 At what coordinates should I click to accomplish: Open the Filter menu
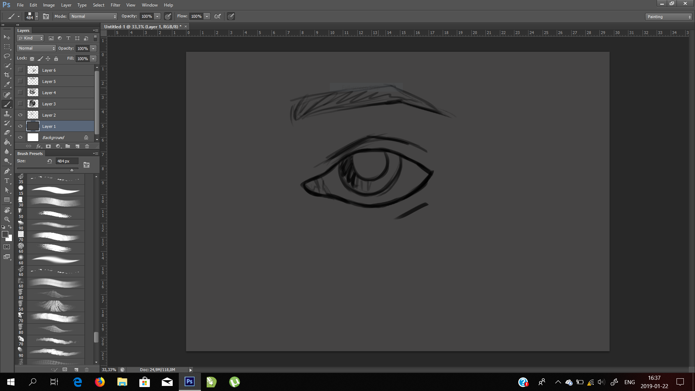115,5
